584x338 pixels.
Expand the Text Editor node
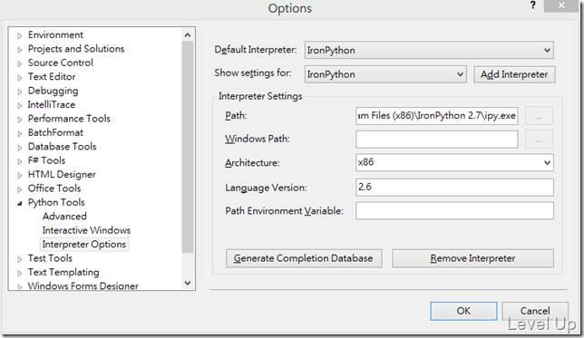click(x=20, y=77)
